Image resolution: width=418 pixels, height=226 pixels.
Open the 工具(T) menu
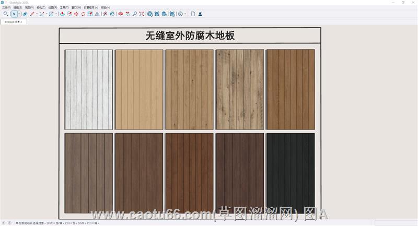(x=64, y=7)
